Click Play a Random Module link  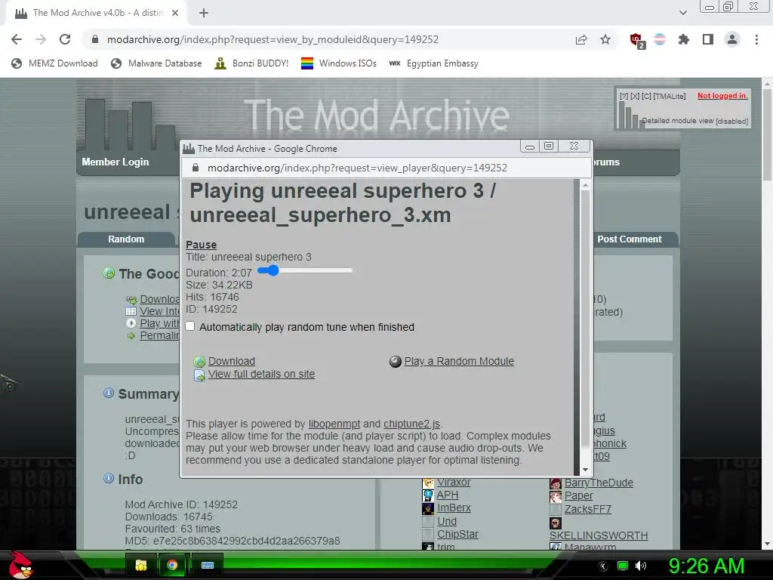459,361
